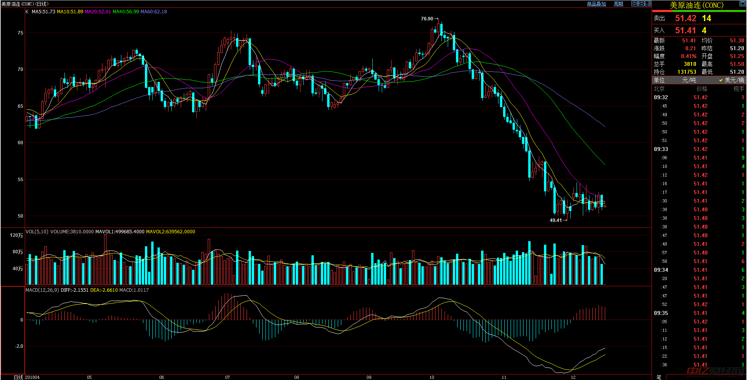
Task: Click the DEA:-2.6610 value
Action: coord(104,290)
